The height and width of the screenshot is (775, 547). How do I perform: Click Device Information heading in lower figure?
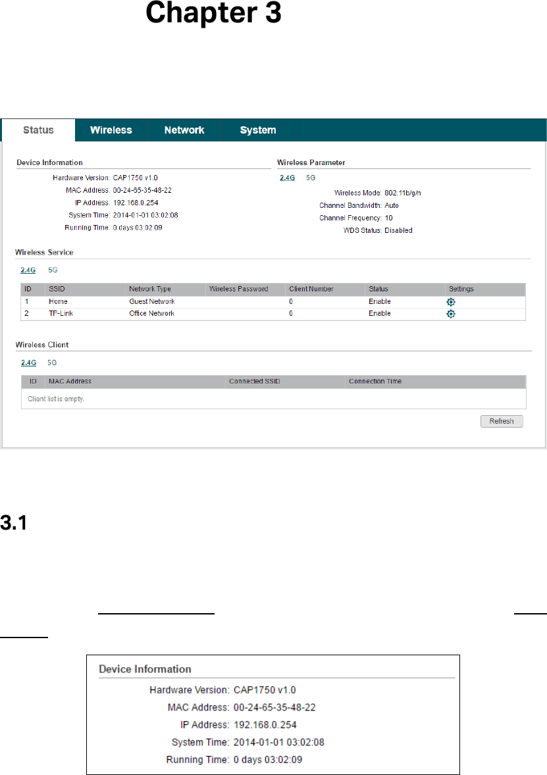pos(145,669)
